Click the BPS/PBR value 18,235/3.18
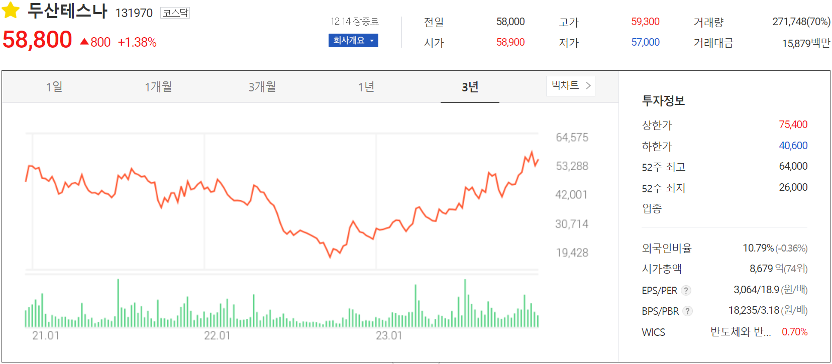The image size is (832, 364). pyautogui.click(x=754, y=310)
